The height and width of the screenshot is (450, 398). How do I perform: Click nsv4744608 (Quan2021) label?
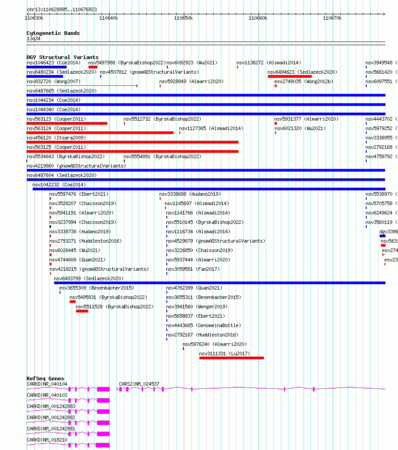pos(77,260)
